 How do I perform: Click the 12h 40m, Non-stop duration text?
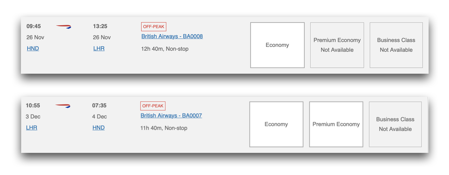(165, 49)
